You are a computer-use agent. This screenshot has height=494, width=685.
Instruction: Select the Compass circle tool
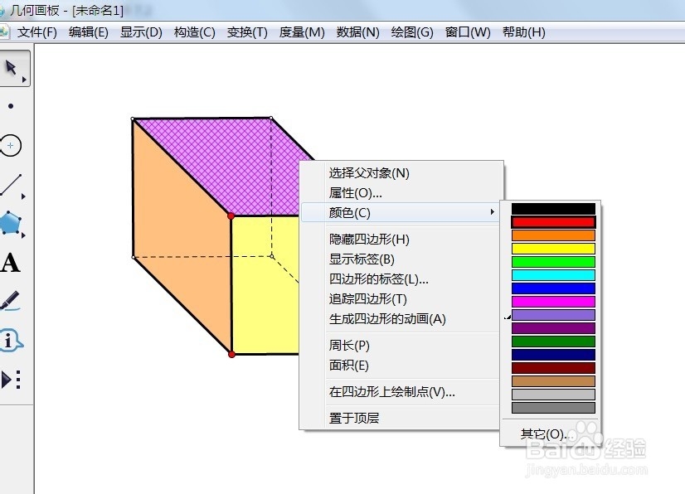tap(11, 145)
